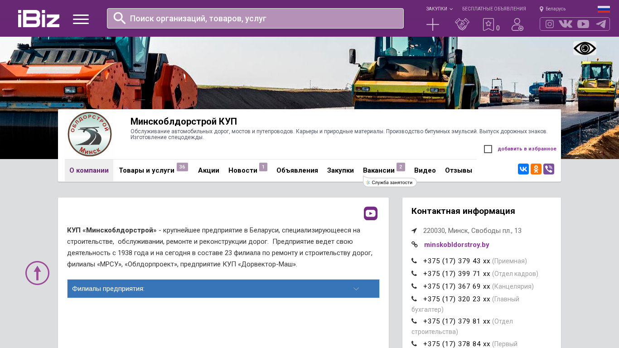The width and height of the screenshot is (619, 348).
Task: Open the «Отзывы» tab
Action: pyautogui.click(x=459, y=170)
